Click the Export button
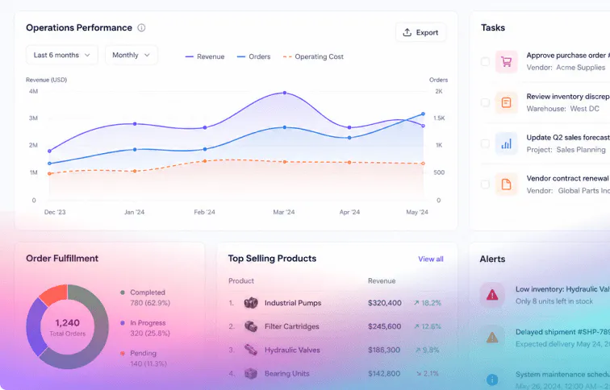The height and width of the screenshot is (390, 610). coord(421,32)
